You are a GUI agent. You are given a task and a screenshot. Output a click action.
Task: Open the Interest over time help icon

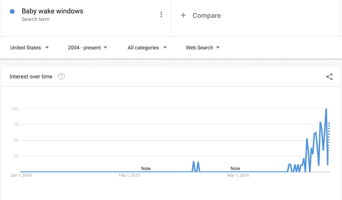pyautogui.click(x=61, y=77)
